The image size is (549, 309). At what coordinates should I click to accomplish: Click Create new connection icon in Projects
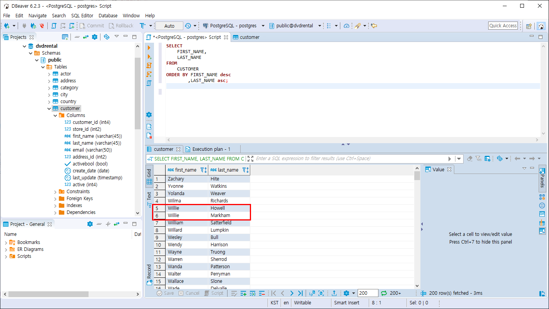tap(65, 37)
